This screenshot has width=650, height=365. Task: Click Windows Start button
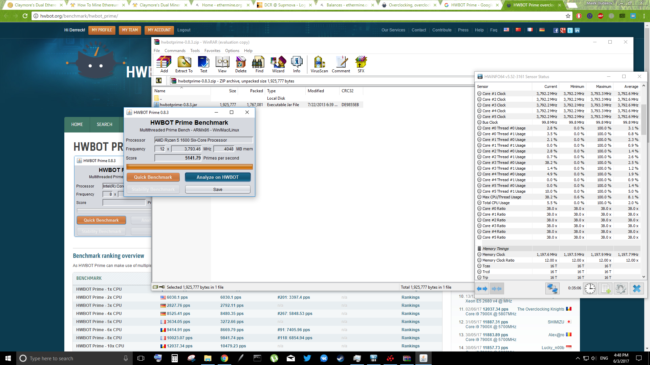[x=8, y=358]
